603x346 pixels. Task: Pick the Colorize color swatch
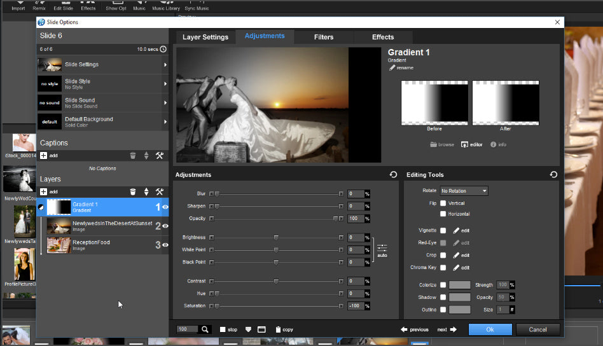point(459,285)
